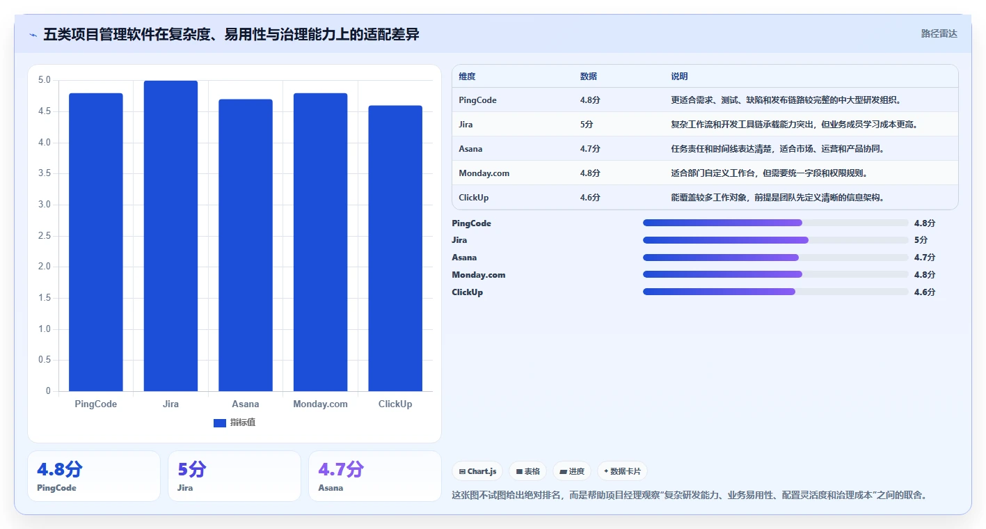Click the Jira progress bar
This screenshot has width=986, height=529.
(x=776, y=240)
